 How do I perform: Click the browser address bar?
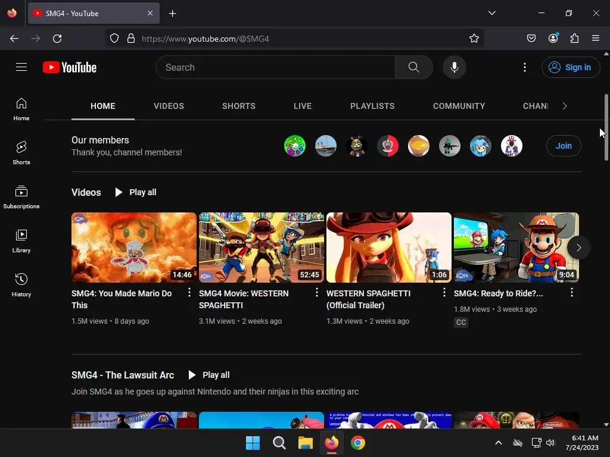click(294, 39)
